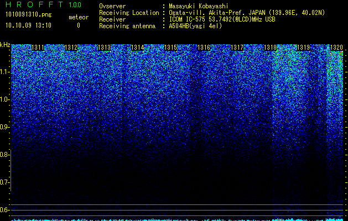348x221 pixels.
Task: Click the 1.1 kHz frequency axis label
Action: [5, 72]
